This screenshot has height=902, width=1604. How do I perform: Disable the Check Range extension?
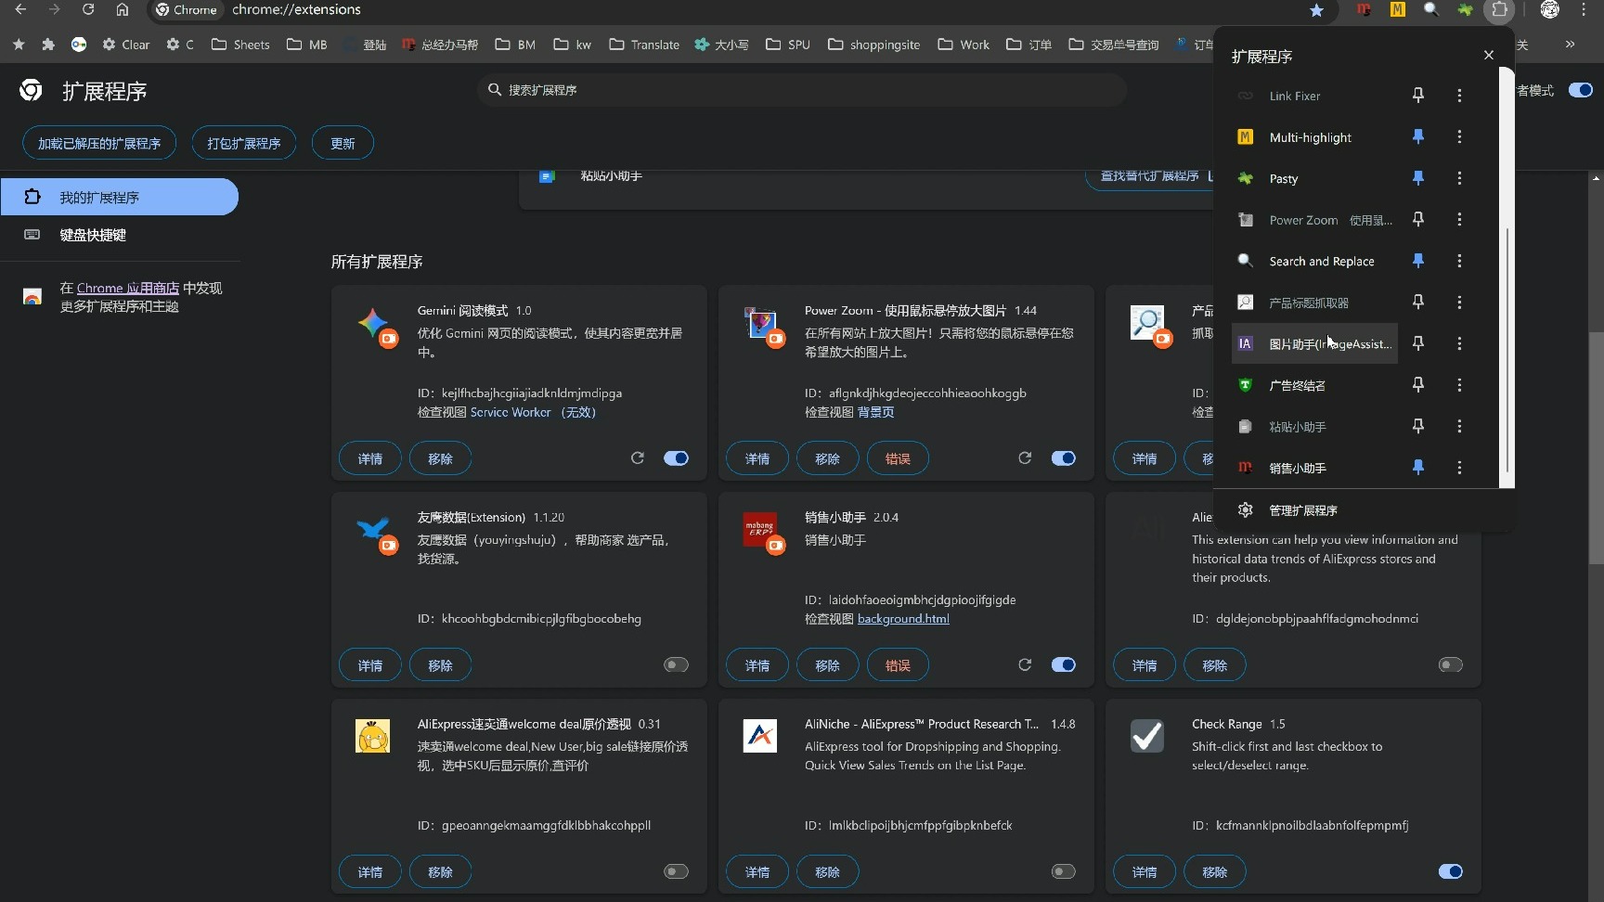click(1450, 871)
